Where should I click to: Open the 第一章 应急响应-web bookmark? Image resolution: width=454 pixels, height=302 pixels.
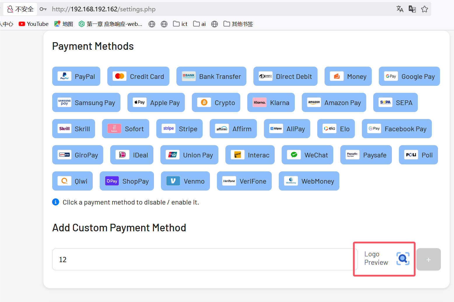[111, 24]
